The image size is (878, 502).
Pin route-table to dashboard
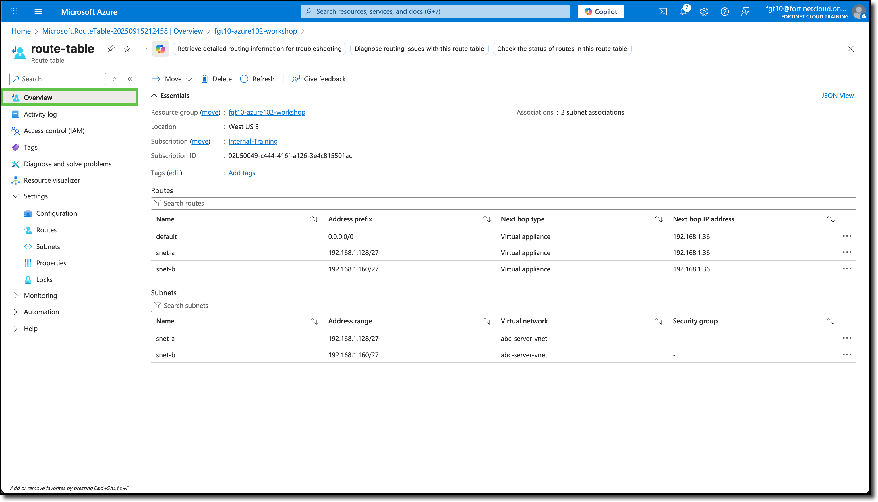(x=111, y=49)
